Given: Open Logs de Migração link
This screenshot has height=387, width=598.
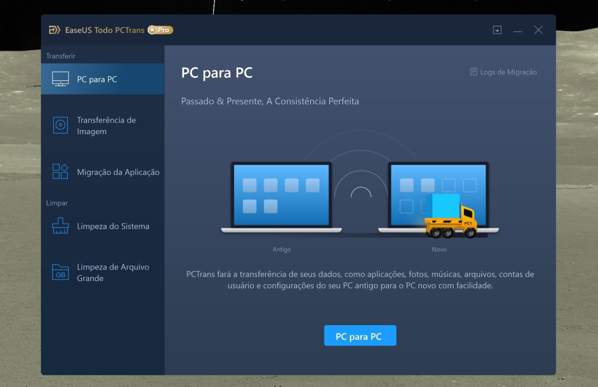Looking at the screenshot, I should pos(503,72).
